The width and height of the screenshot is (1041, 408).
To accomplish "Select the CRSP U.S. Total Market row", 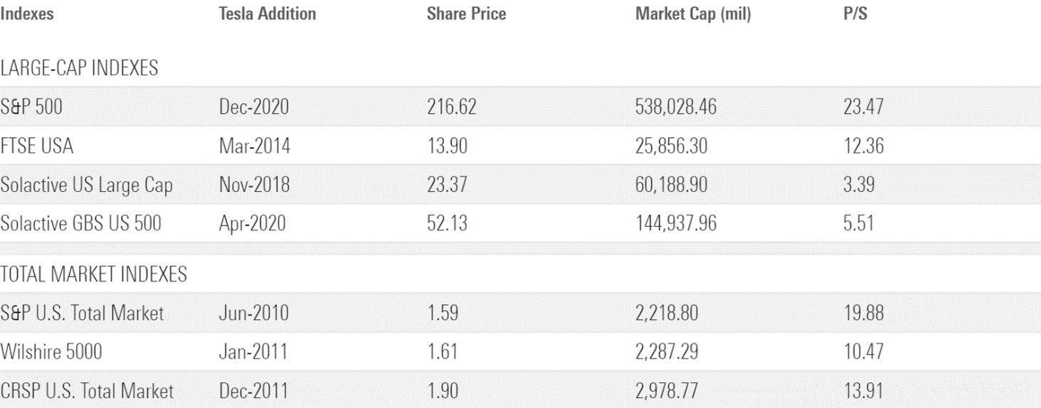I will click(x=87, y=390).
